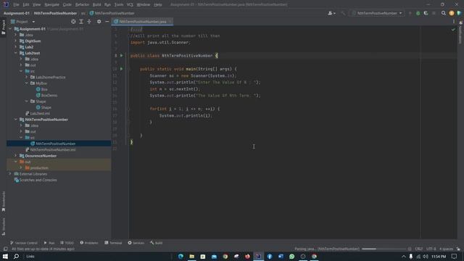The image size is (464, 261).
Task: Open the VCS menu
Action: tap(130, 4)
